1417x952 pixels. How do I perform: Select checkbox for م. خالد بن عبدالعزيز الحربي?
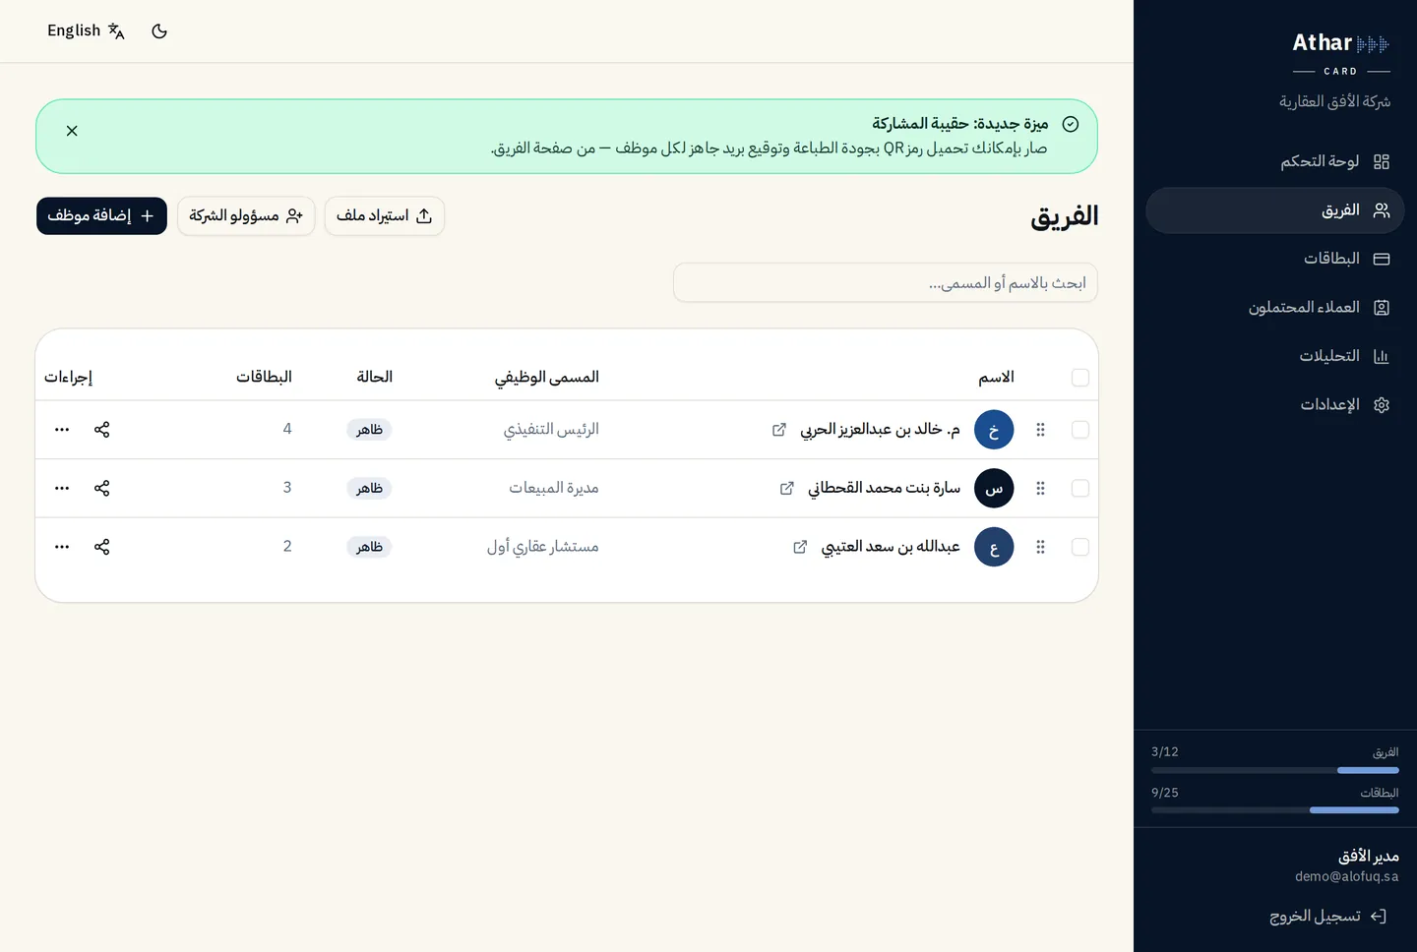point(1080,430)
